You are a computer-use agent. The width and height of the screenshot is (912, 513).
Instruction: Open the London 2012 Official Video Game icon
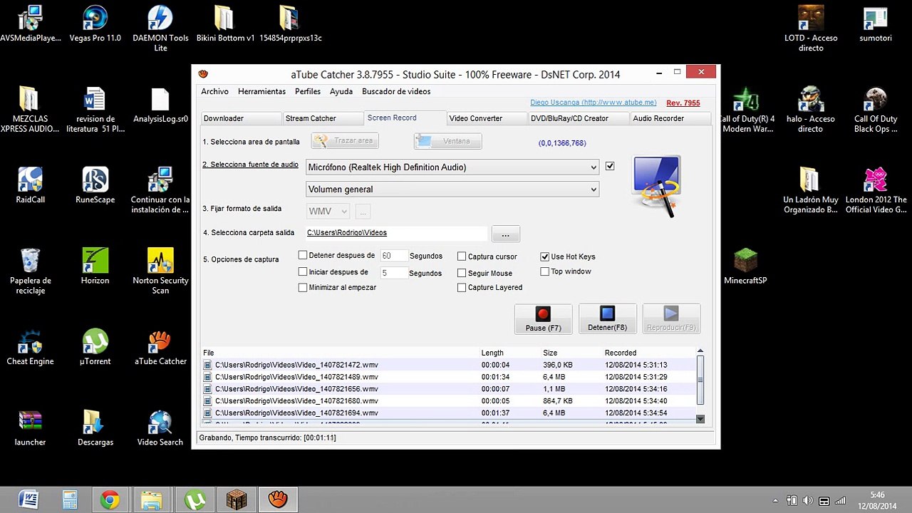pos(876,191)
